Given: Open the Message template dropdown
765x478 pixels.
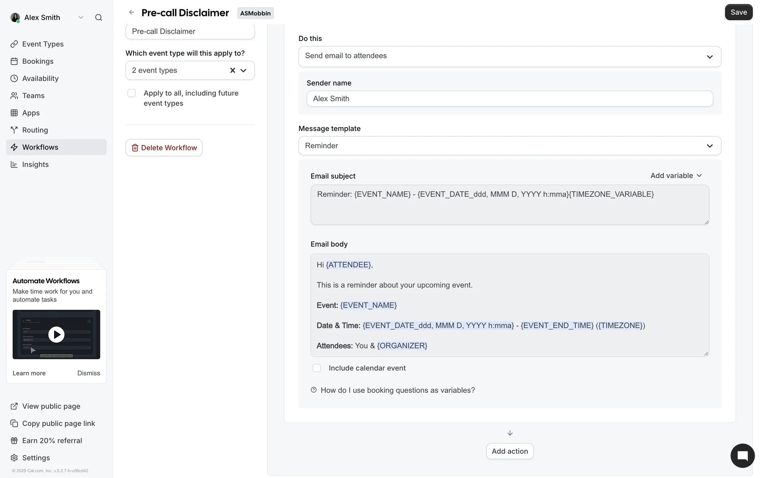Looking at the screenshot, I should (x=510, y=146).
